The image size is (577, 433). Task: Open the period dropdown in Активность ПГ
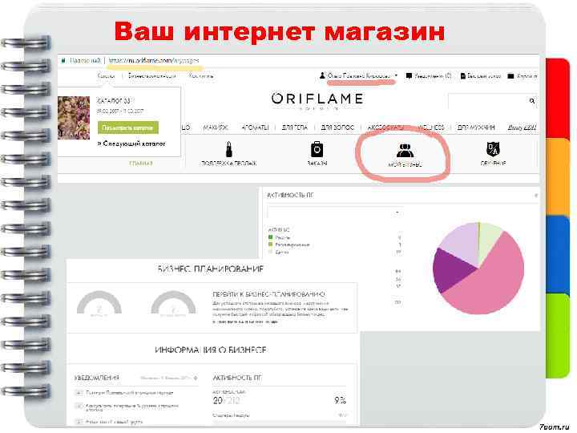(x=334, y=212)
